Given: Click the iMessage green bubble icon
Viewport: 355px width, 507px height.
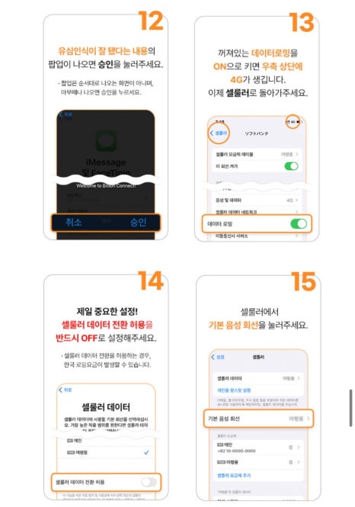Looking at the screenshot, I should [x=106, y=141].
